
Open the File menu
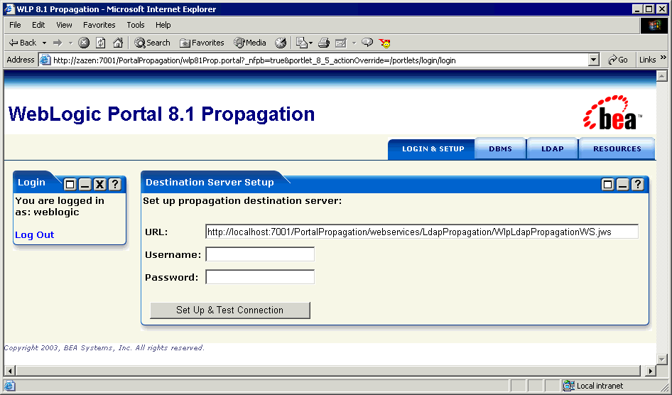click(x=15, y=25)
